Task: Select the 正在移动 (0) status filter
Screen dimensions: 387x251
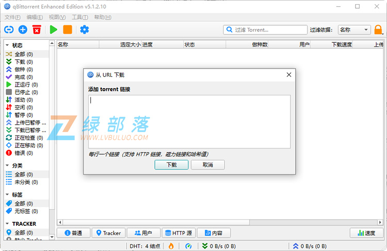Action: [27, 145]
